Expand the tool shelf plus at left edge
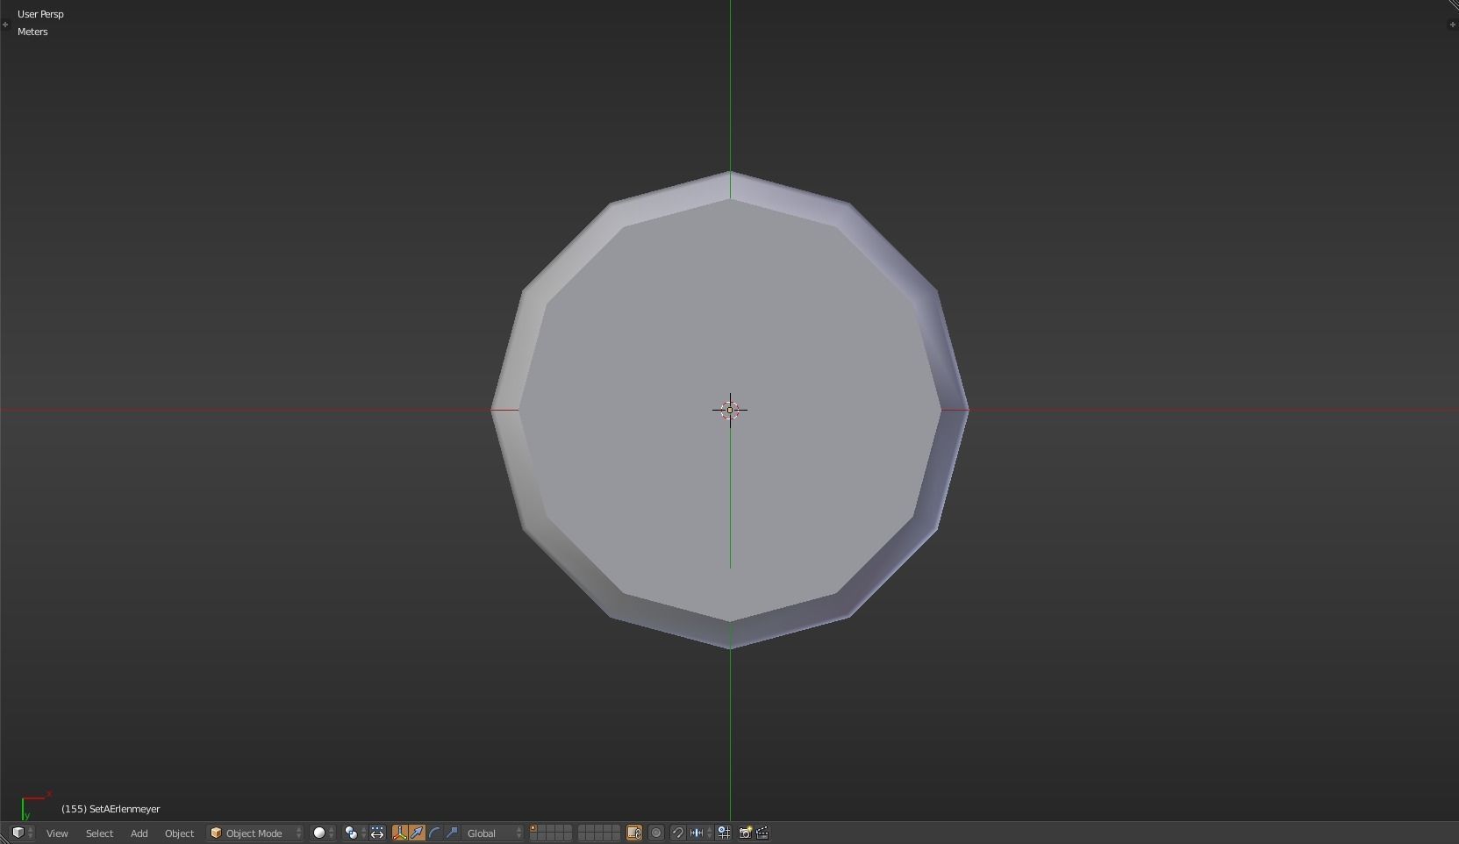 [x=5, y=25]
